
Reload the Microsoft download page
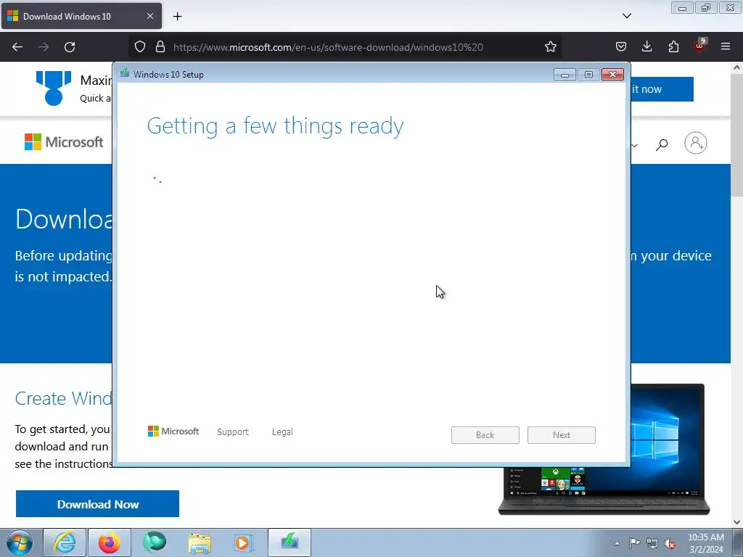pos(70,47)
